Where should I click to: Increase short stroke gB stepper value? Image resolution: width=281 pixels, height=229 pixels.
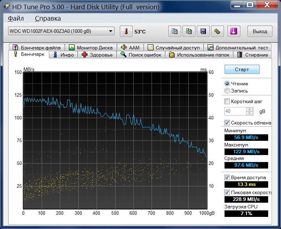(250, 110)
